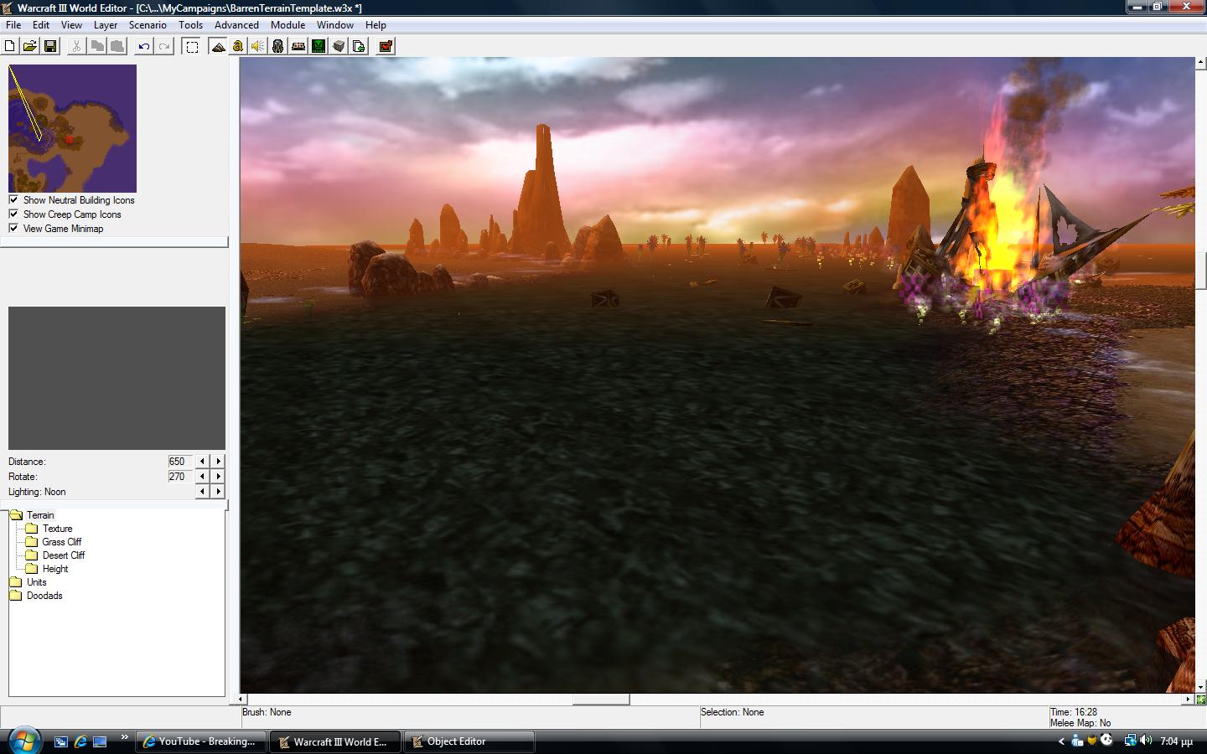Open the AI Editor green face icon
This screenshot has width=1207, height=754.
coord(319,46)
